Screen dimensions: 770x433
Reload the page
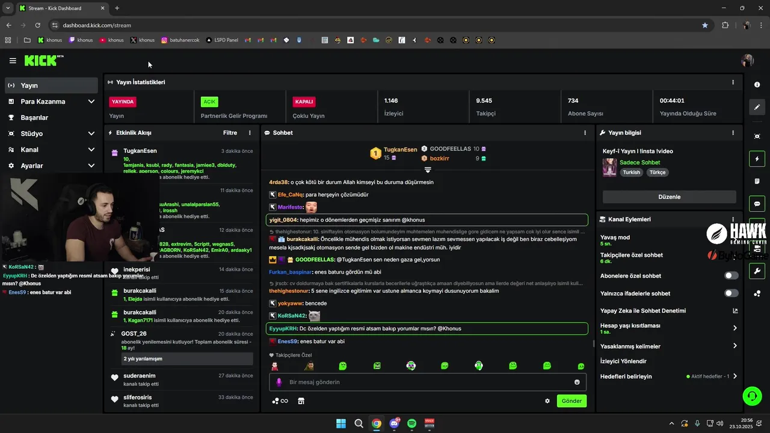[x=37, y=25]
